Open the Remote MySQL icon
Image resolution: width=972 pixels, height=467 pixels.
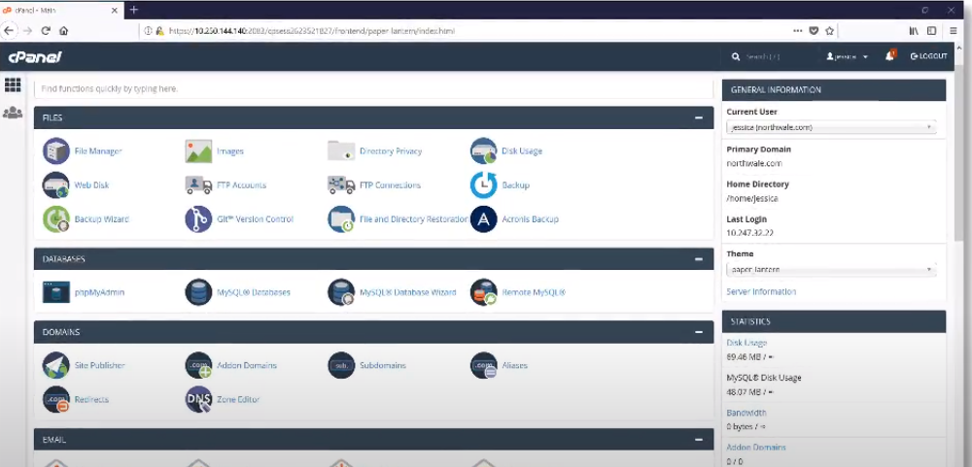click(x=483, y=291)
